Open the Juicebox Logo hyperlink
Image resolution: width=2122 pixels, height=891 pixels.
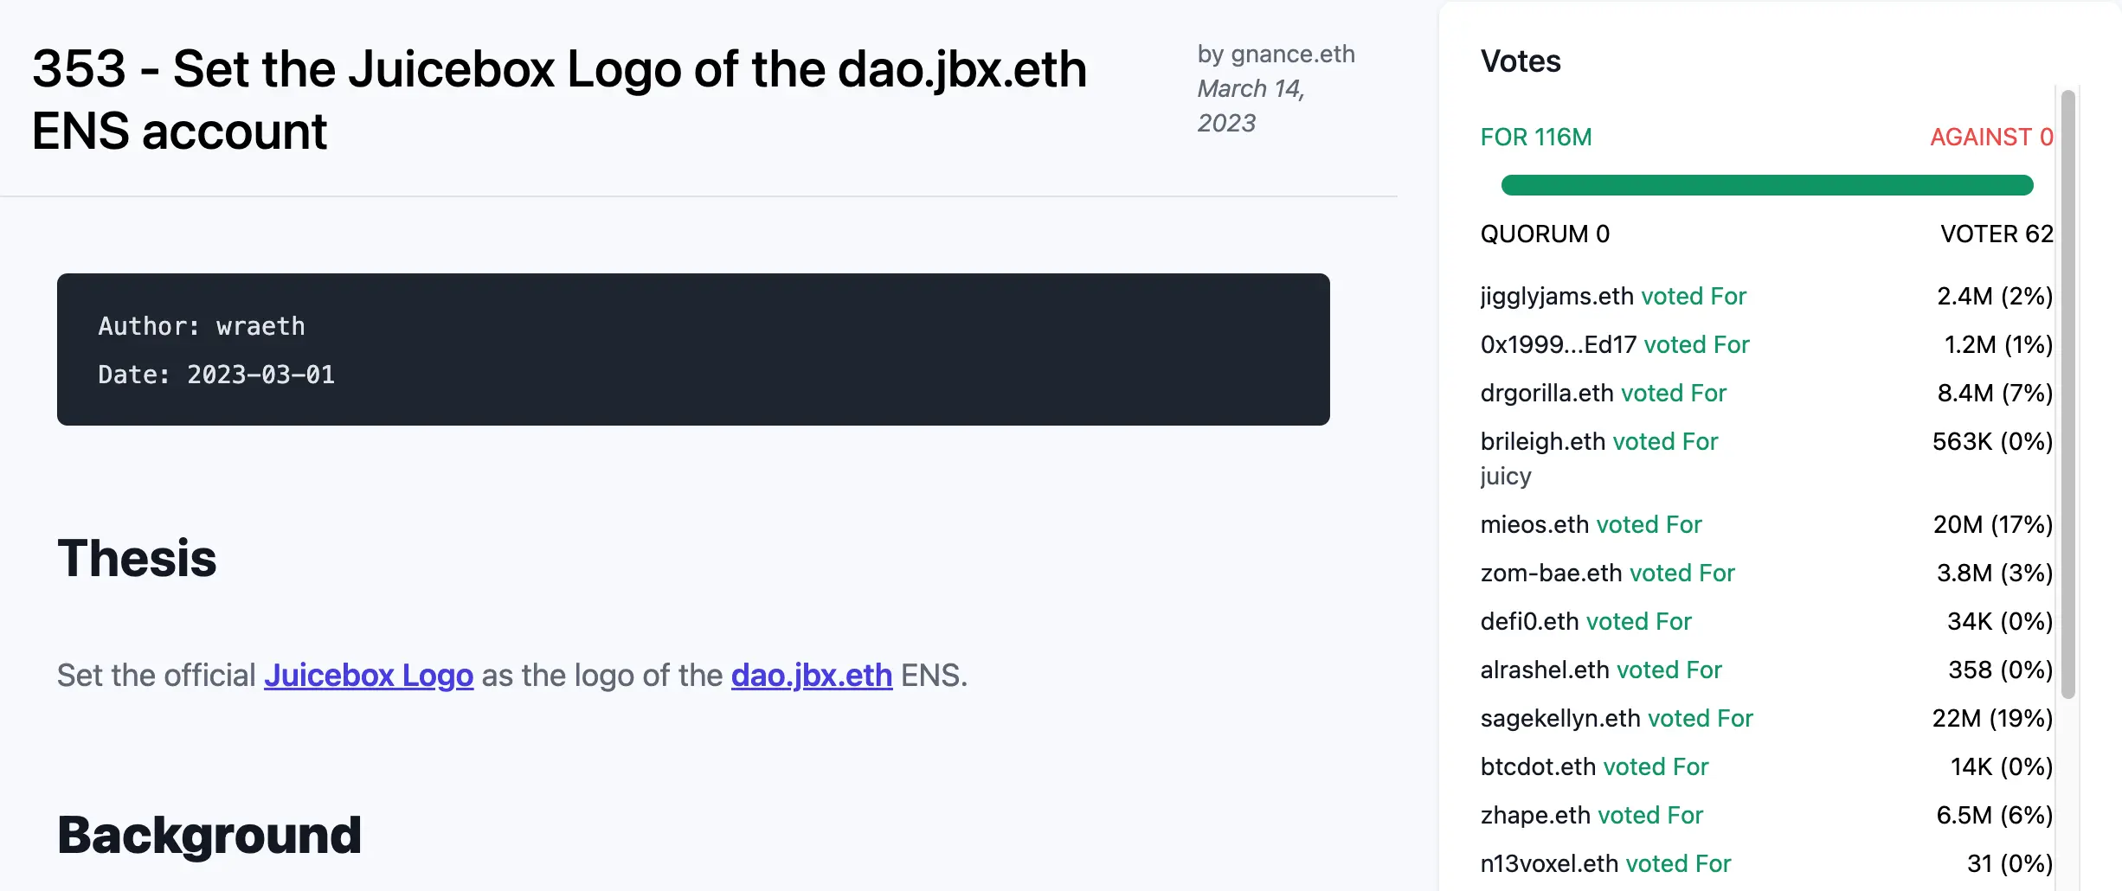(x=369, y=676)
